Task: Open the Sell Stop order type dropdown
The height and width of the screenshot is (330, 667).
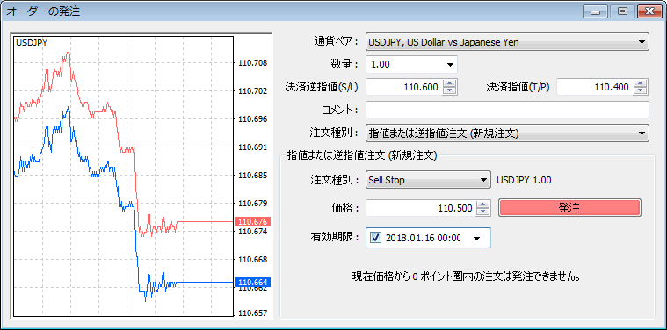Action: [428, 180]
